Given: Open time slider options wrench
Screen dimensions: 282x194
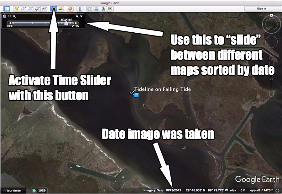Looking at the screenshot, I should (x=77, y=16).
